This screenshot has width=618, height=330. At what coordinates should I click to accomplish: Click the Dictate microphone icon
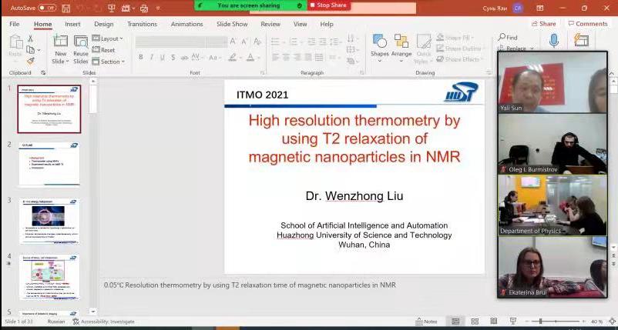(x=553, y=42)
